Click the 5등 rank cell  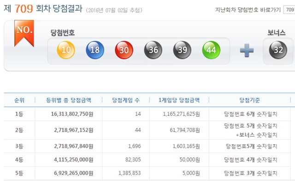pos(19,173)
